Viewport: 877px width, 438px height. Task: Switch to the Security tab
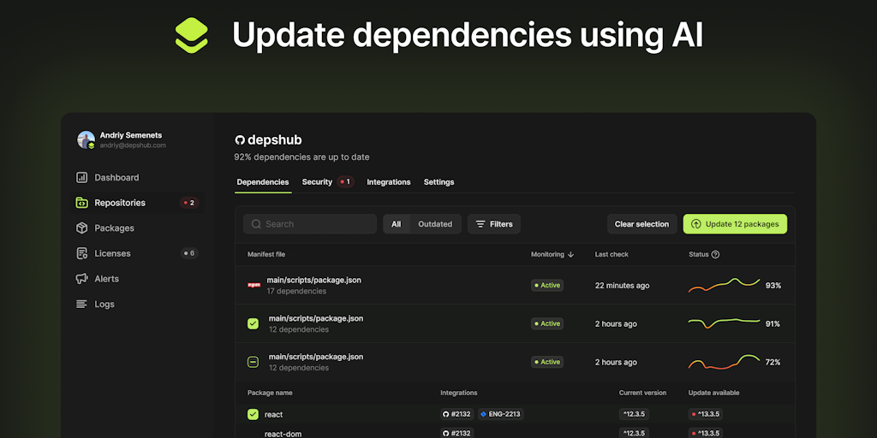coord(317,182)
